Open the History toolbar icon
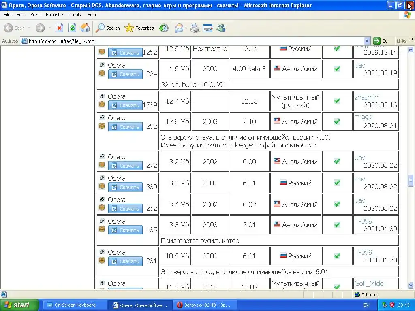Viewport: 415px width, 311px height. coord(164,28)
